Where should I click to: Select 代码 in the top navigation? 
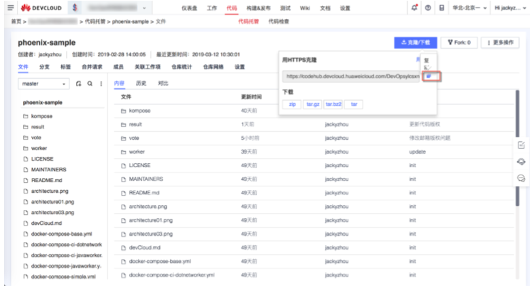tap(231, 8)
